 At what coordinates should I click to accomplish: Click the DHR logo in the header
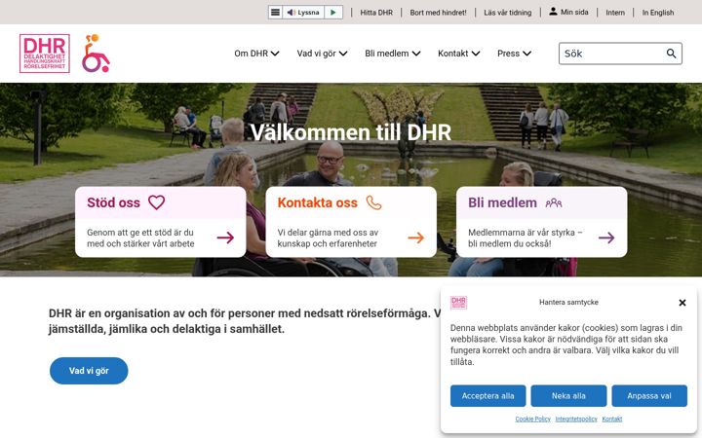(45, 54)
